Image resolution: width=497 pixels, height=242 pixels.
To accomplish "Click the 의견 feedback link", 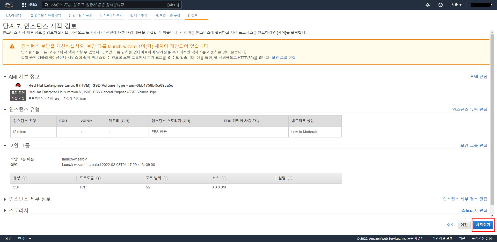I will 8,238.
